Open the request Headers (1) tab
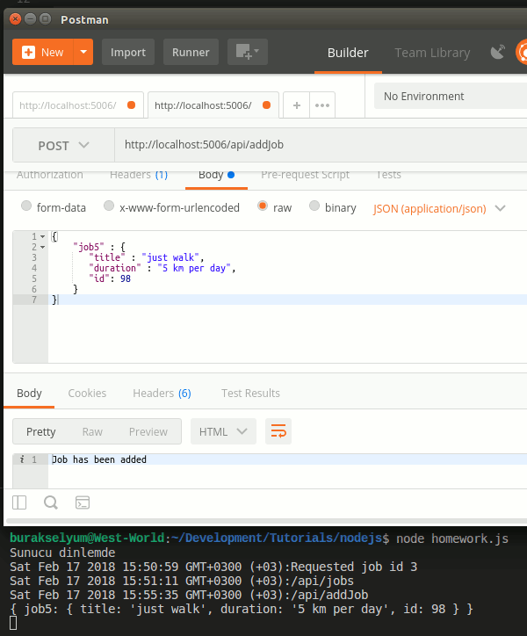527x636 pixels. (x=139, y=175)
